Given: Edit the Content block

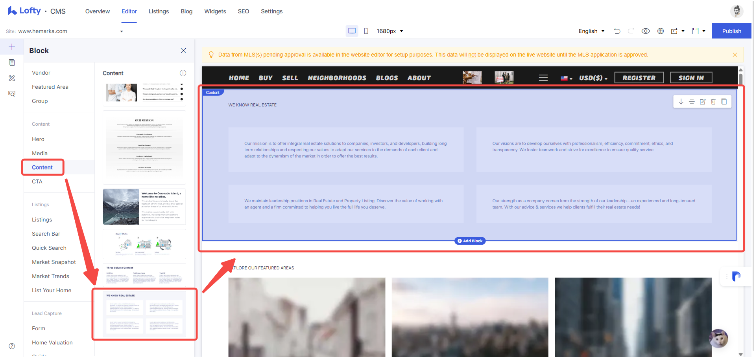Looking at the screenshot, I should click(703, 102).
